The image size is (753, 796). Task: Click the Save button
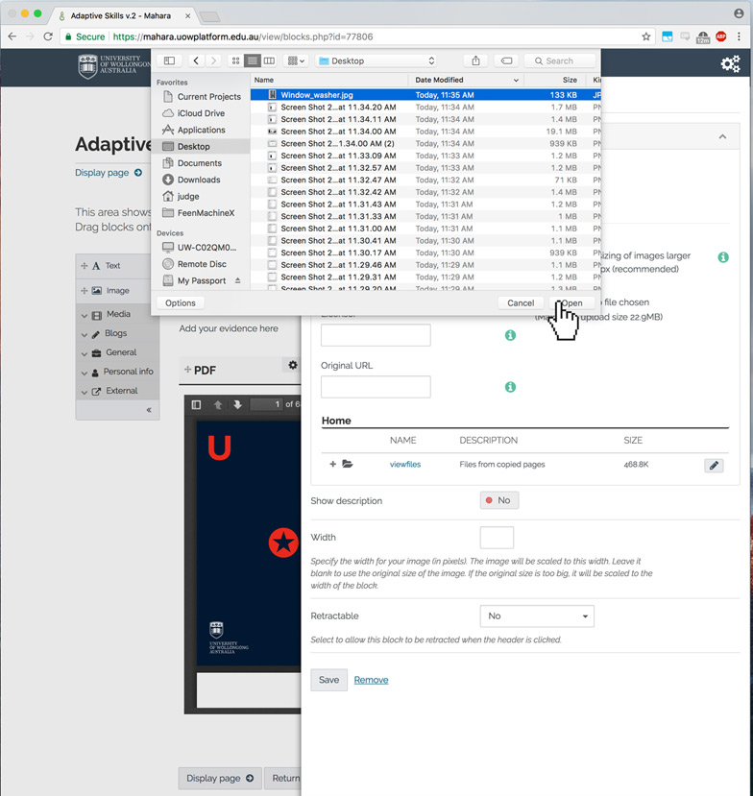329,680
